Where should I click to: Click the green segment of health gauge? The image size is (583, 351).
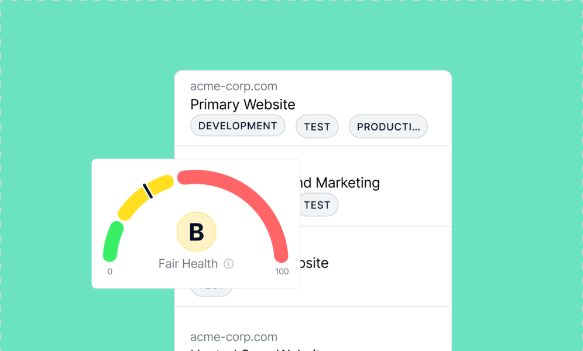pos(112,242)
